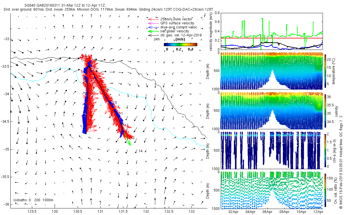Click the -34.5 latitude tick on map

[5, 122]
